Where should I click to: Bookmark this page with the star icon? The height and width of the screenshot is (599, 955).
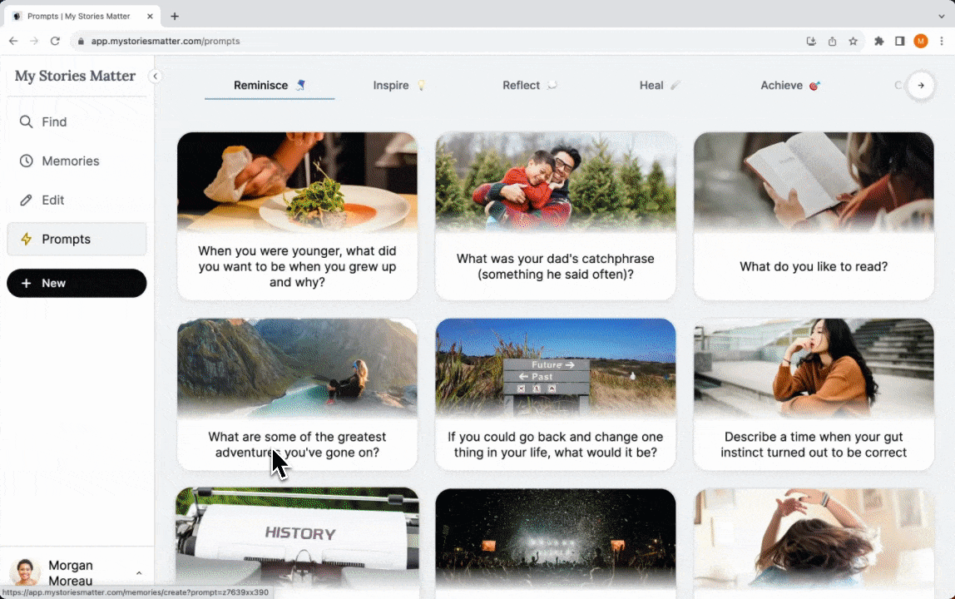[853, 41]
